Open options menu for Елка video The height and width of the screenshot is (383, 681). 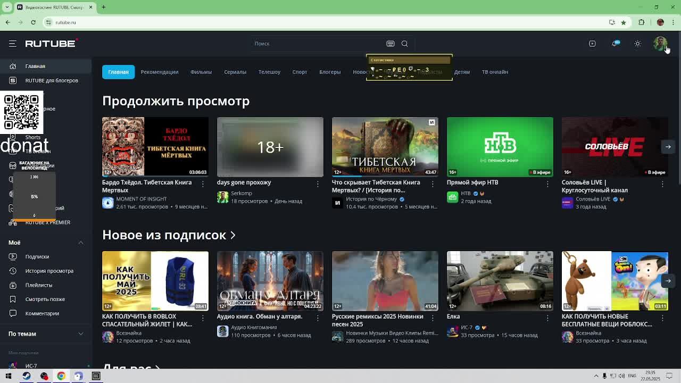[x=547, y=318]
